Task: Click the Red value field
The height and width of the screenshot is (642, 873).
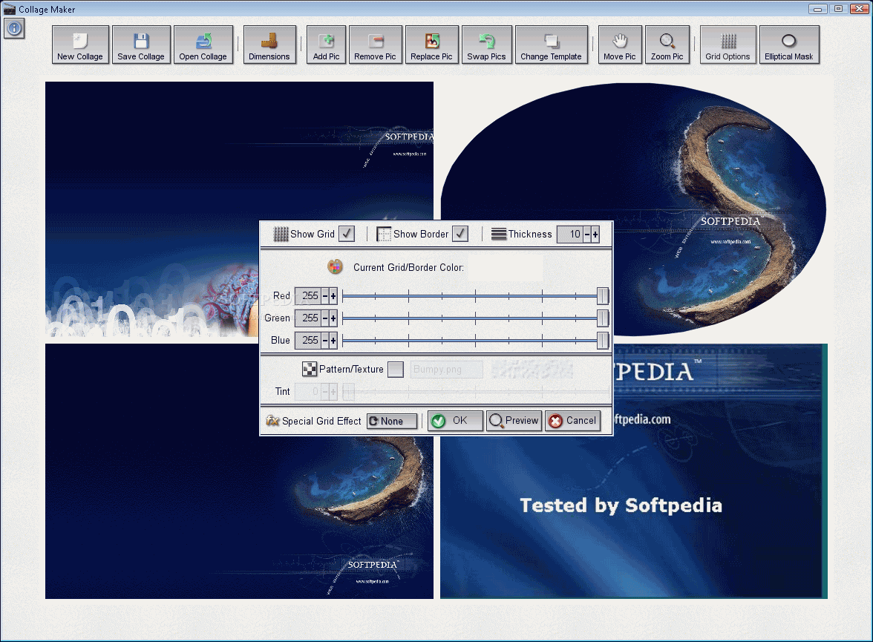Action: 308,295
